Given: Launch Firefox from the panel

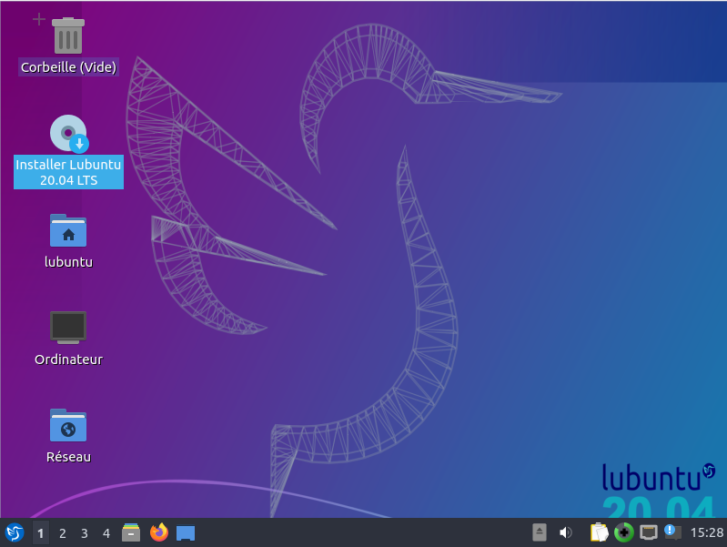Looking at the screenshot, I should point(159,532).
